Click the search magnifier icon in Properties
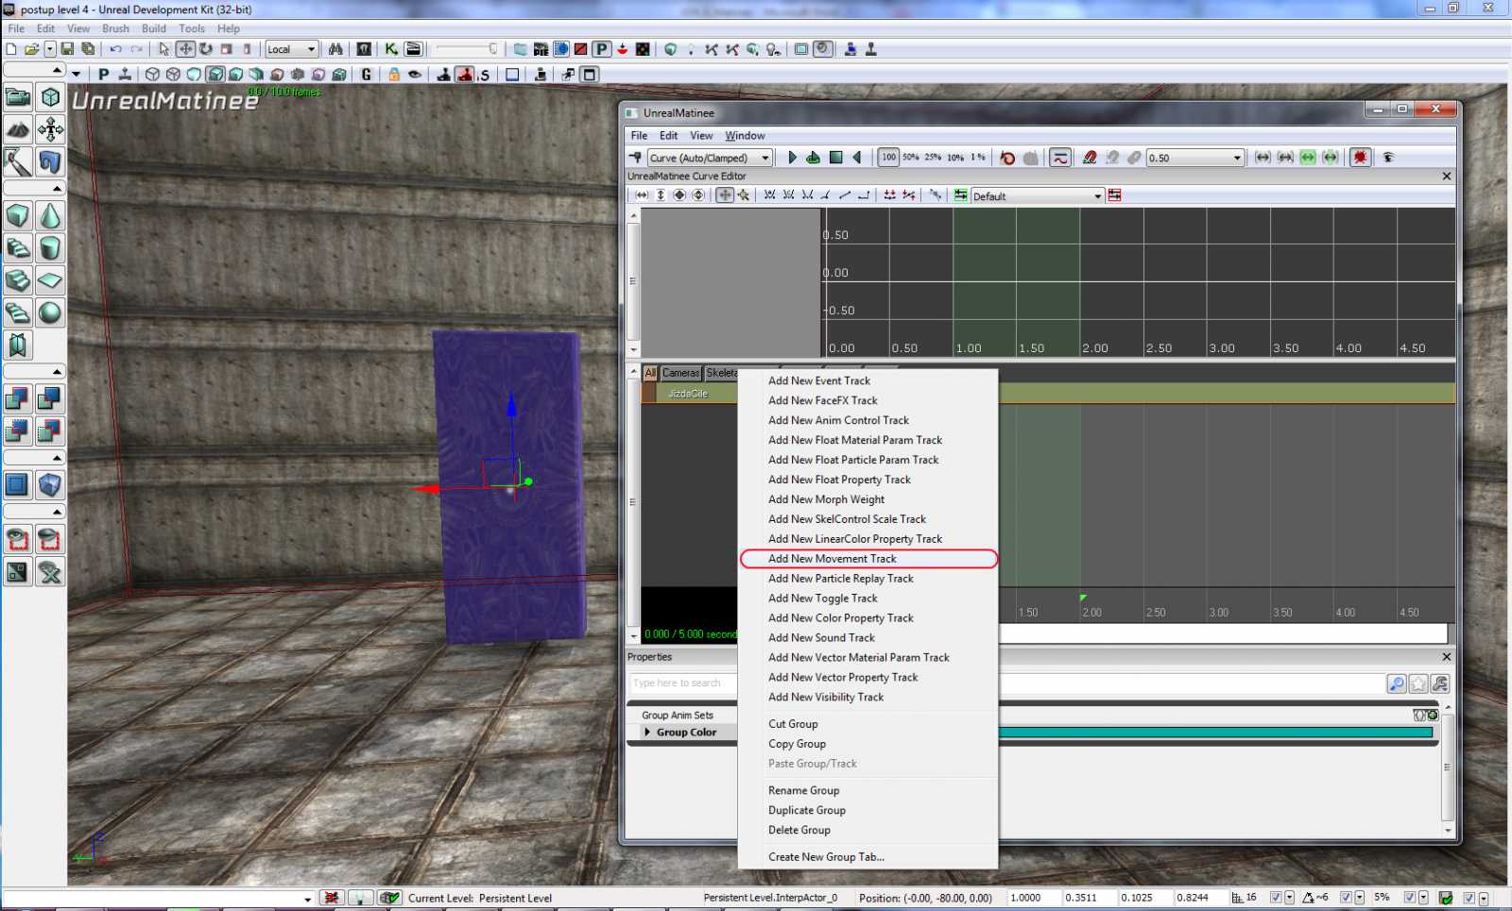 pos(1397,683)
